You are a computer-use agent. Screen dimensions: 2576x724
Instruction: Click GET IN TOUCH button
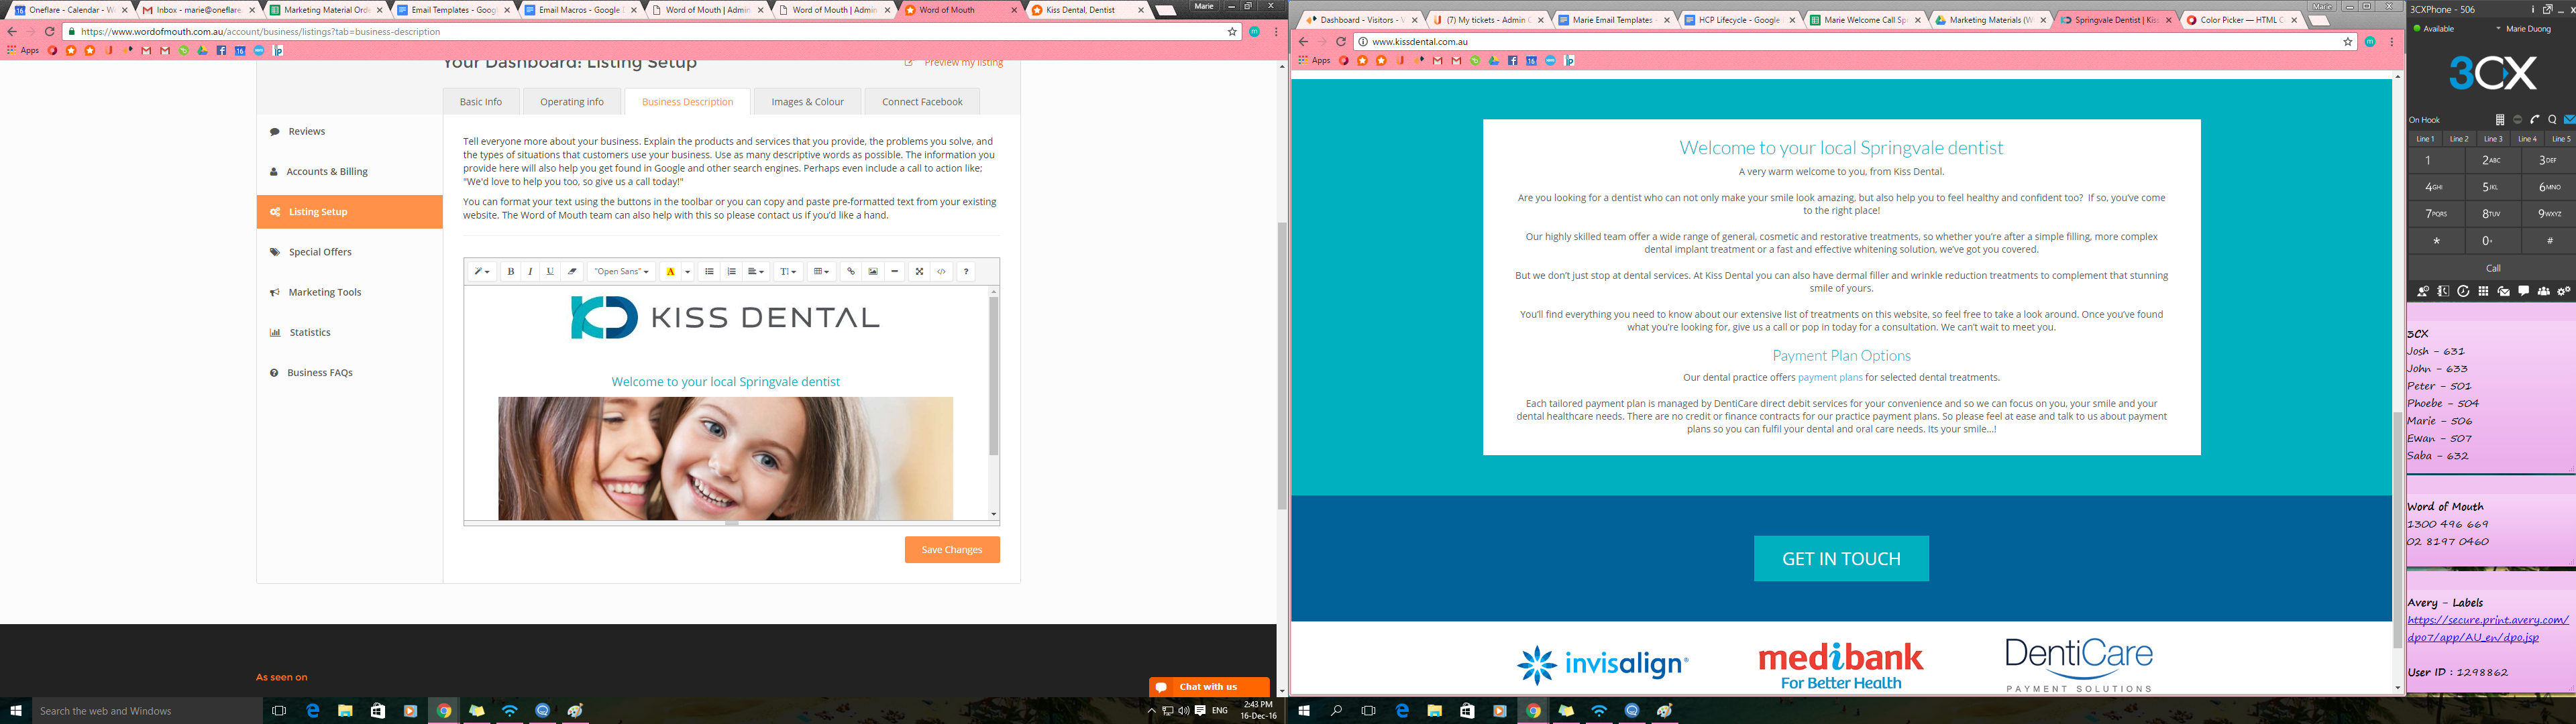coord(1840,559)
